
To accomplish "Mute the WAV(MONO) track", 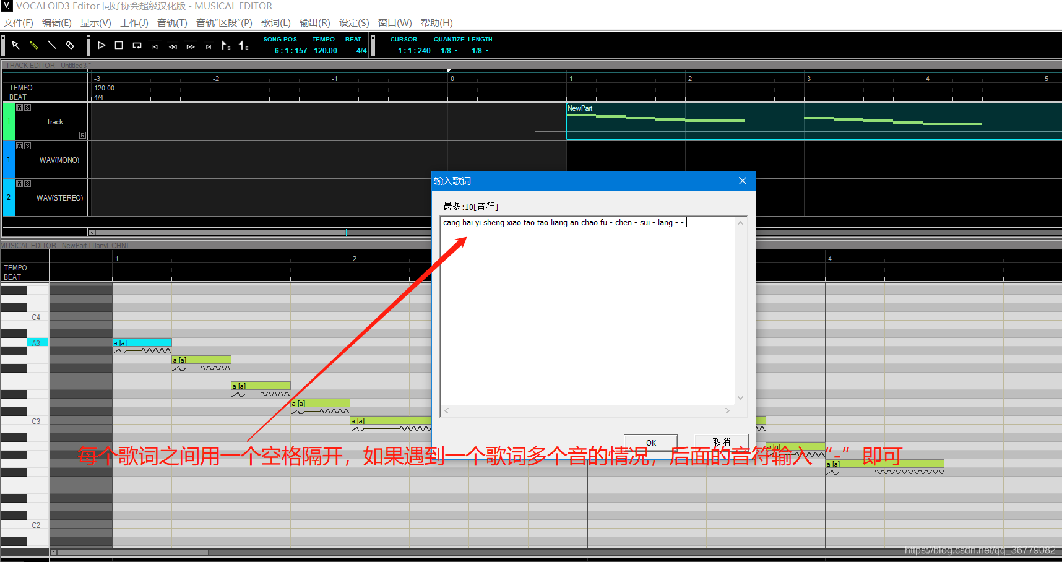I will coord(20,145).
